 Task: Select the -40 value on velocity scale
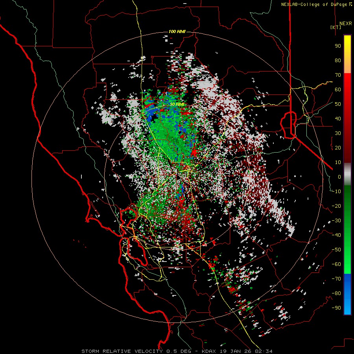pyautogui.click(x=336, y=235)
